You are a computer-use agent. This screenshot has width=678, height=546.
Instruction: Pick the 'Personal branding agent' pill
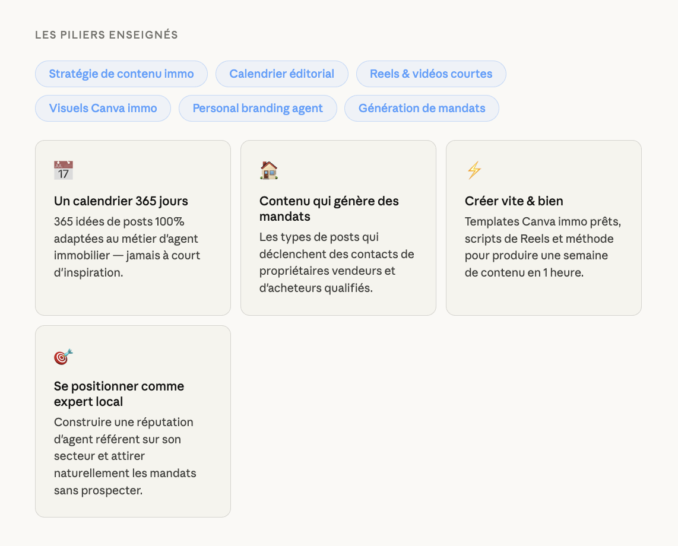258,109
